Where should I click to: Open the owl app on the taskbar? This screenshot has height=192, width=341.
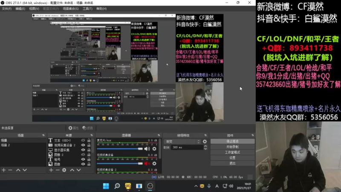[x=128, y=186]
